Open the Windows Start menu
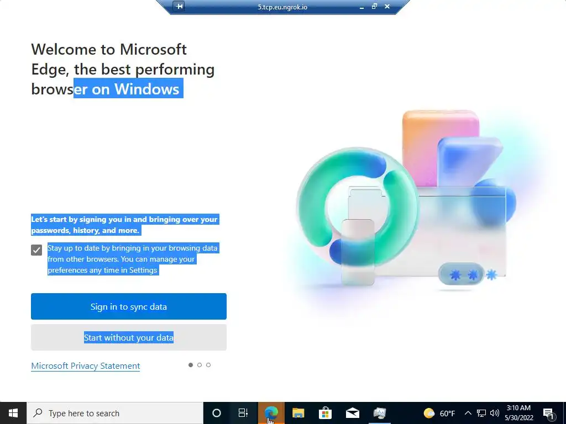Screen dimensions: 566x424 tap(13, 413)
